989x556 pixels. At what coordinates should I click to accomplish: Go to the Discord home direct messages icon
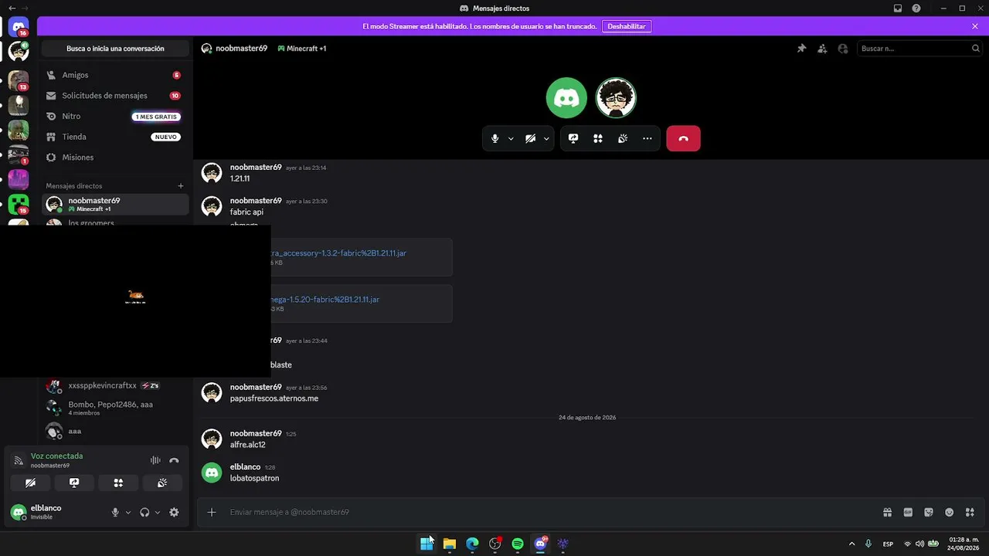[x=19, y=27]
